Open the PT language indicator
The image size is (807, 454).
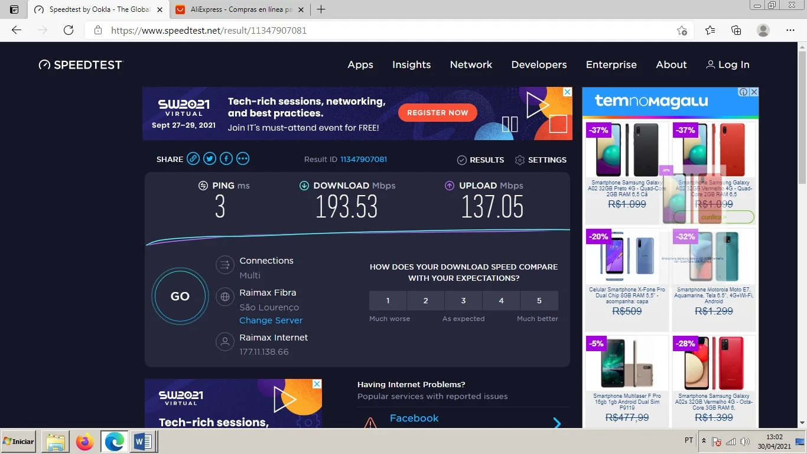(x=689, y=441)
